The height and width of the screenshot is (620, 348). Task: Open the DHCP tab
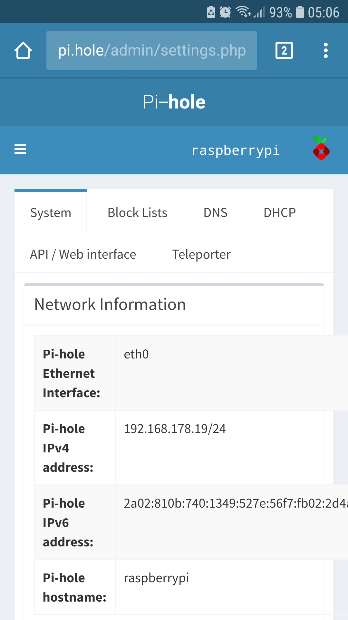pyautogui.click(x=280, y=213)
